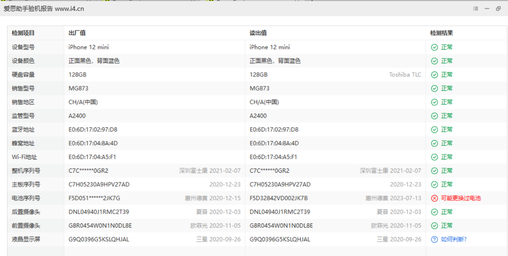Click the green check icon for 蓝牙地址

click(x=435, y=129)
